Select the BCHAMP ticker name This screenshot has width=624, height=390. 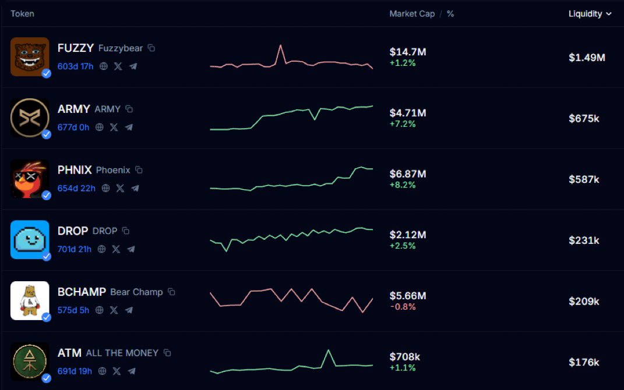point(82,292)
